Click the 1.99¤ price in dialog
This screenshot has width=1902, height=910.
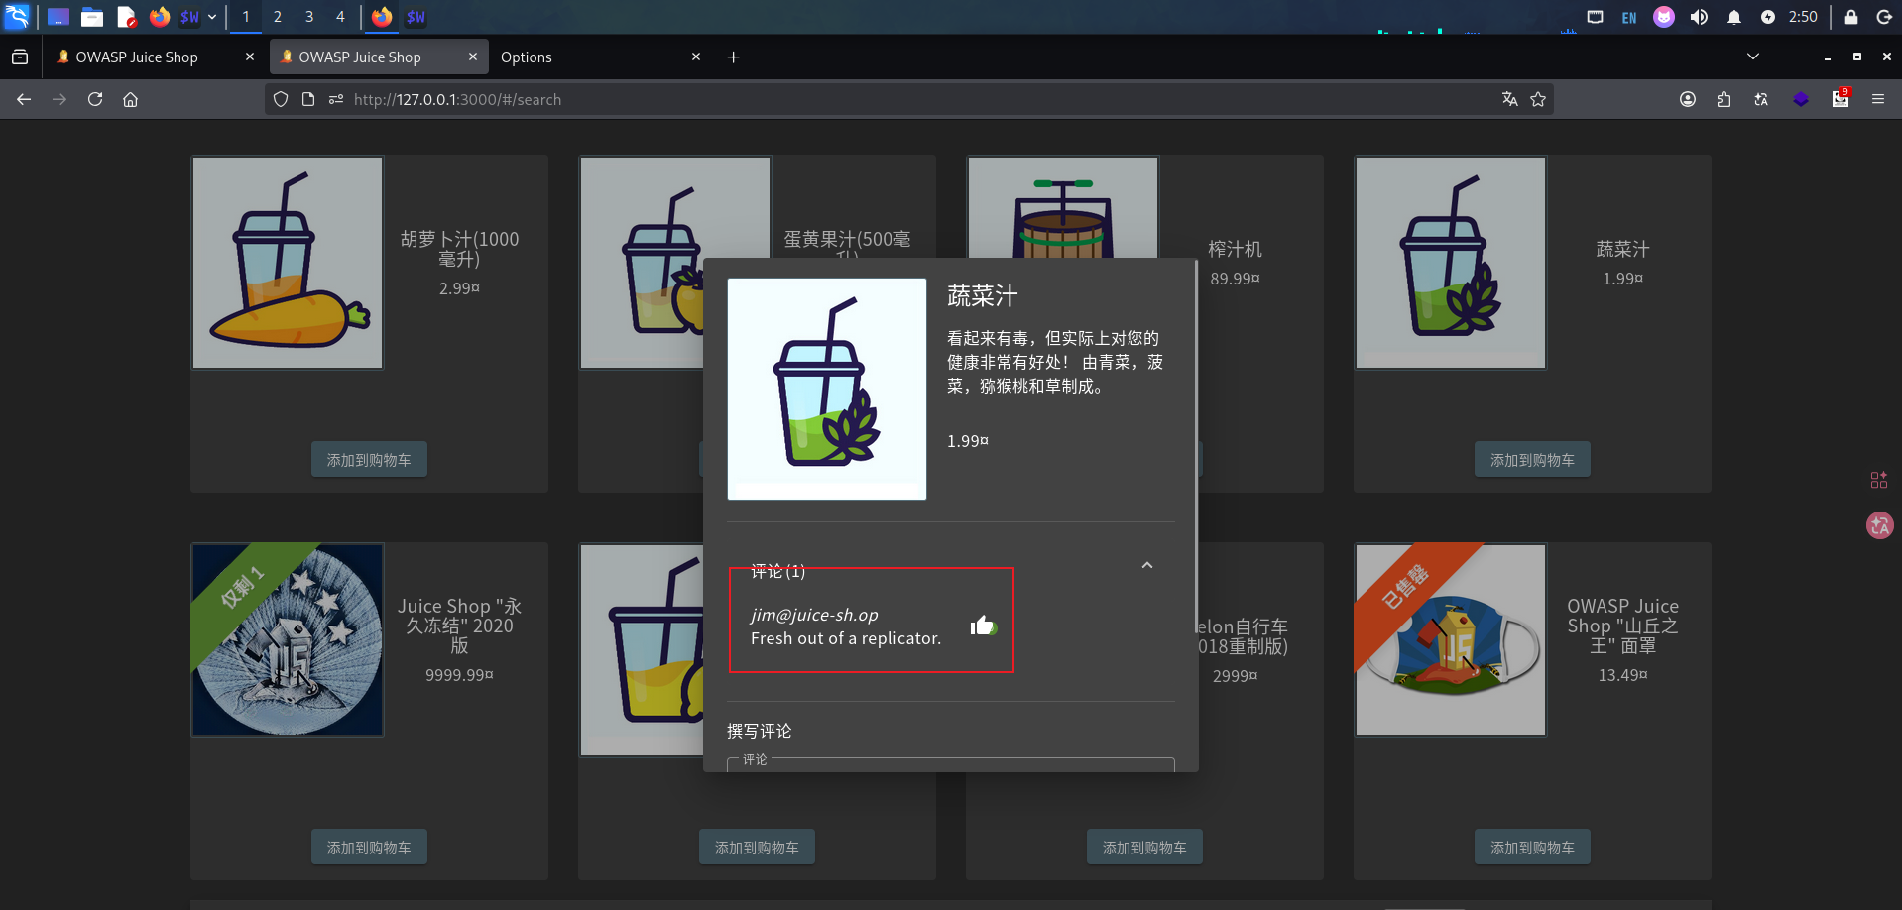(x=968, y=441)
